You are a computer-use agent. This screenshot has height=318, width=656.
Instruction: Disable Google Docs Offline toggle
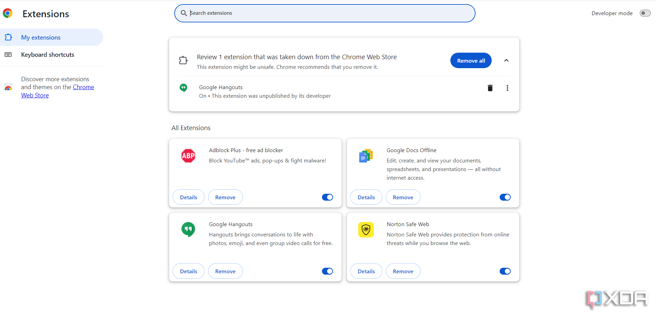pos(505,197)
